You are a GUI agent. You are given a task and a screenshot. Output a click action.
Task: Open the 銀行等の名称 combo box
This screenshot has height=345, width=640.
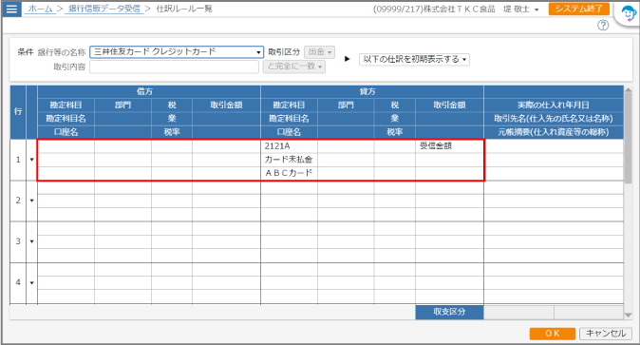click(x=177, y=52)
